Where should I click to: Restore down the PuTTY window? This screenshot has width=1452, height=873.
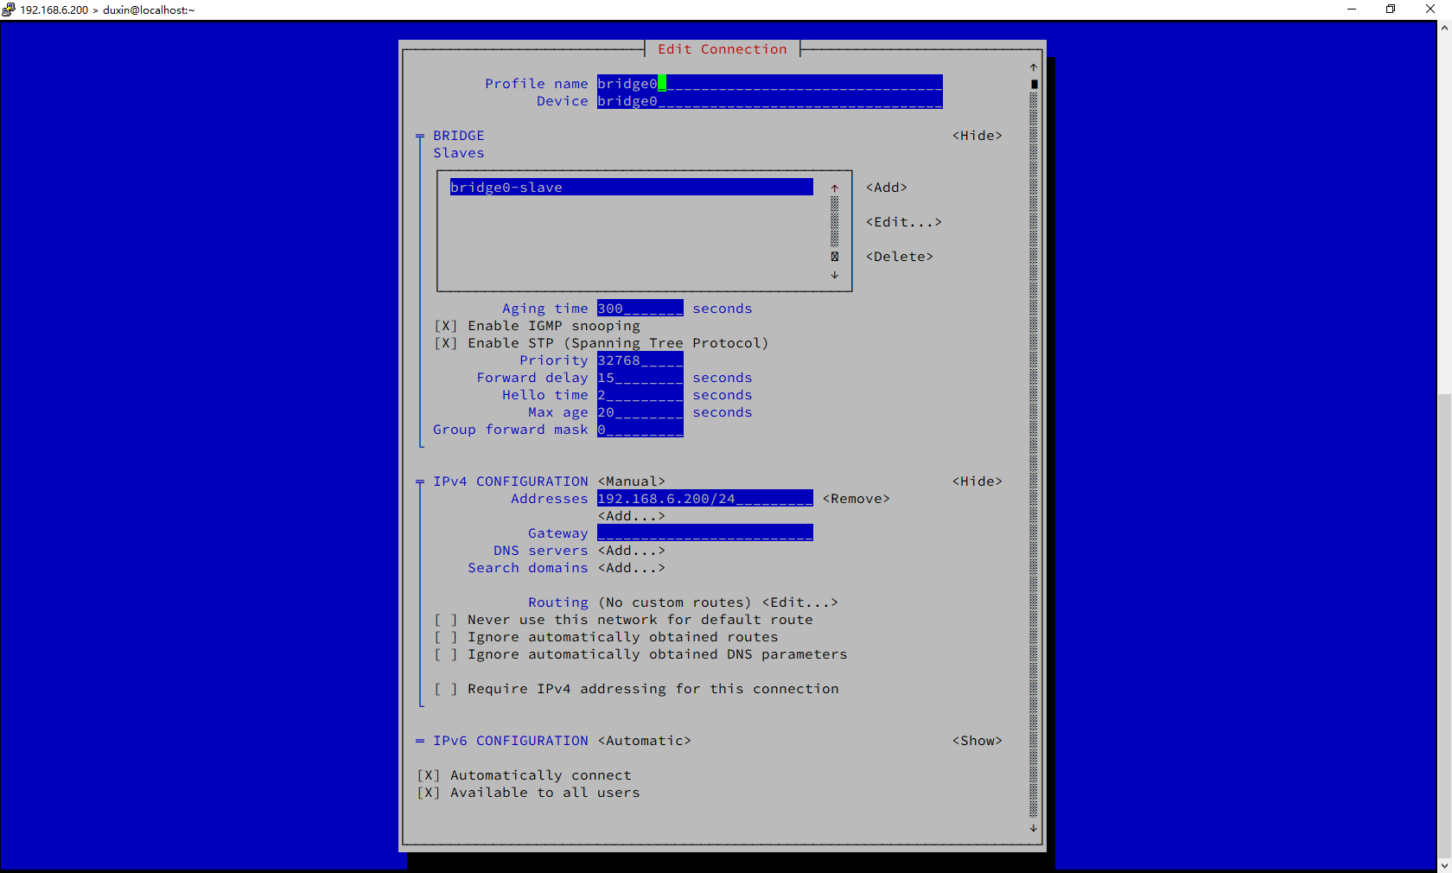[1391, 10]
